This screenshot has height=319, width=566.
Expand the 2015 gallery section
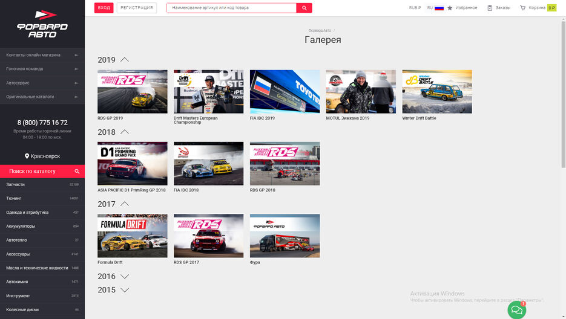point(125,290)
